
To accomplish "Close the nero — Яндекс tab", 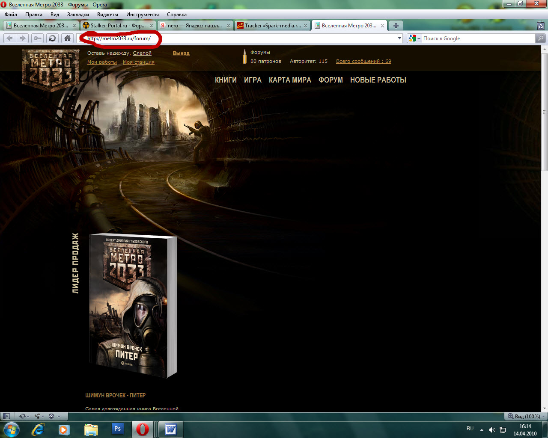I will 228,26.
